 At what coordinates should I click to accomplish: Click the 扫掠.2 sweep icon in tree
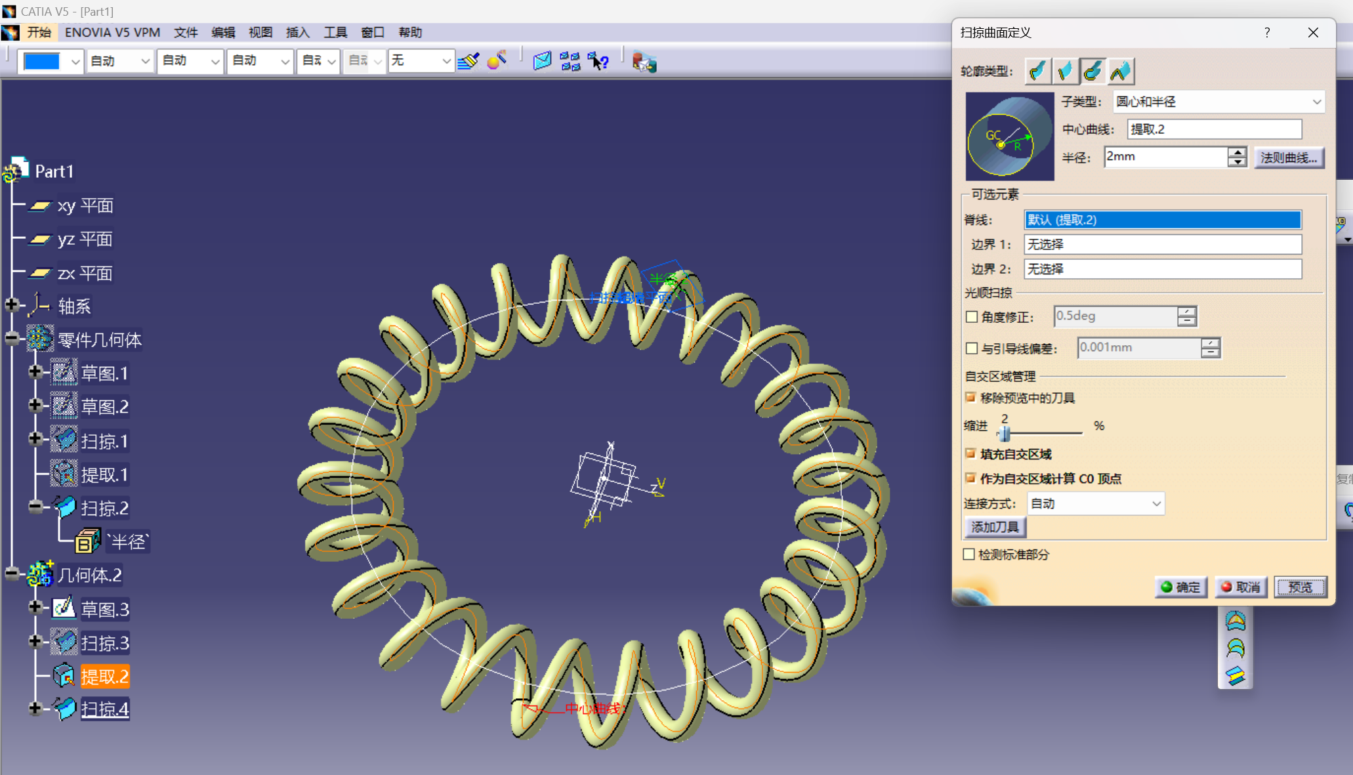click(65, 508)
